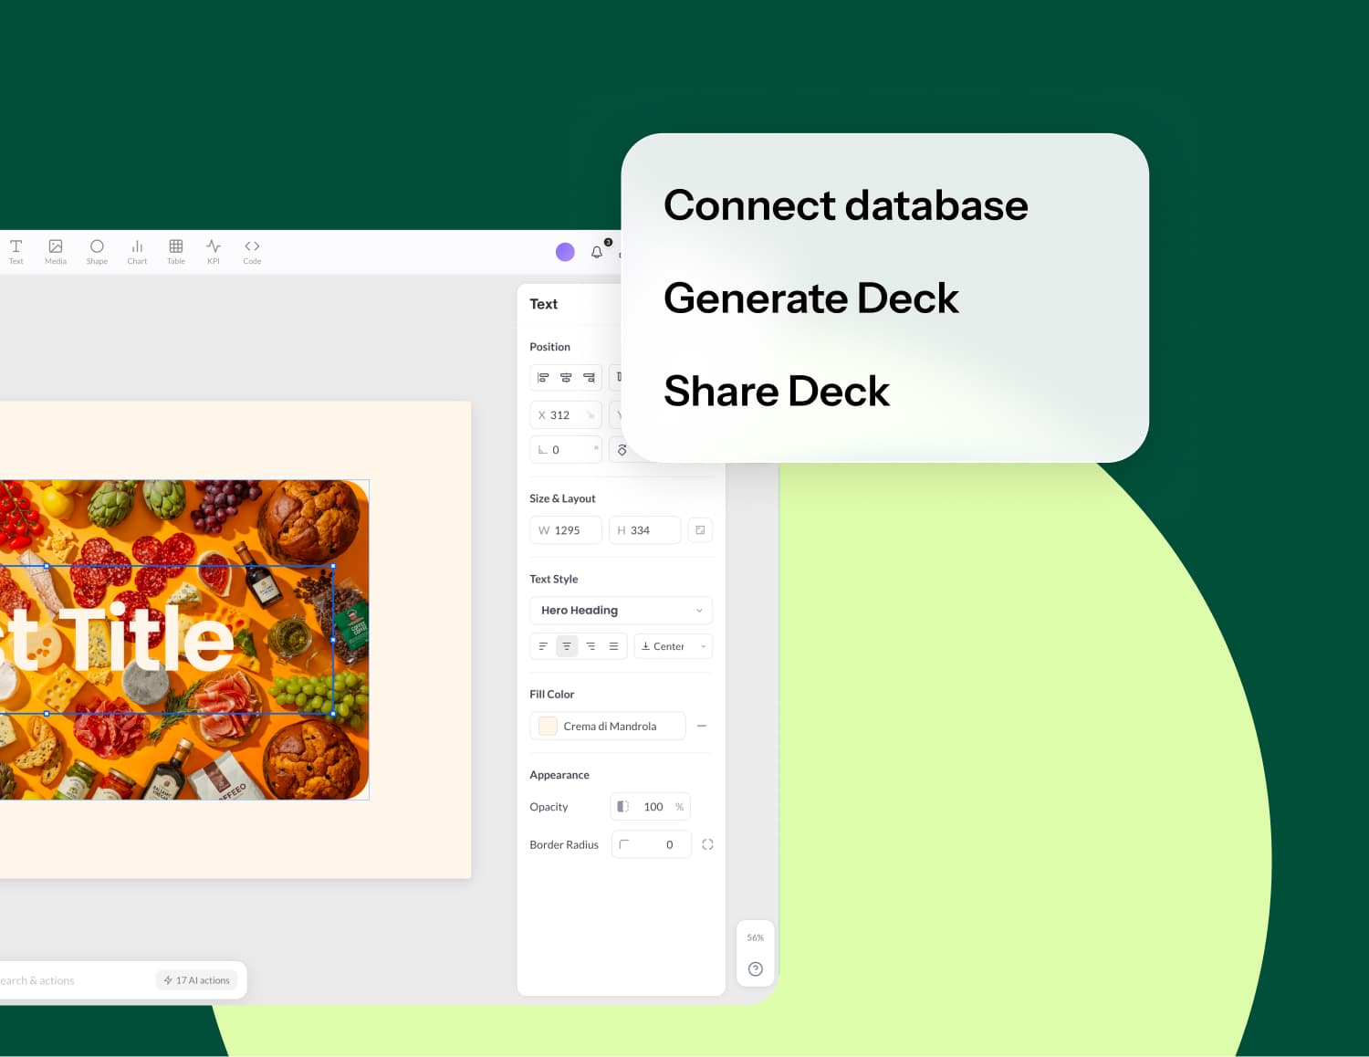Add a Table from toolbar
The image size is (1369, 1057).
coord(176,251)
